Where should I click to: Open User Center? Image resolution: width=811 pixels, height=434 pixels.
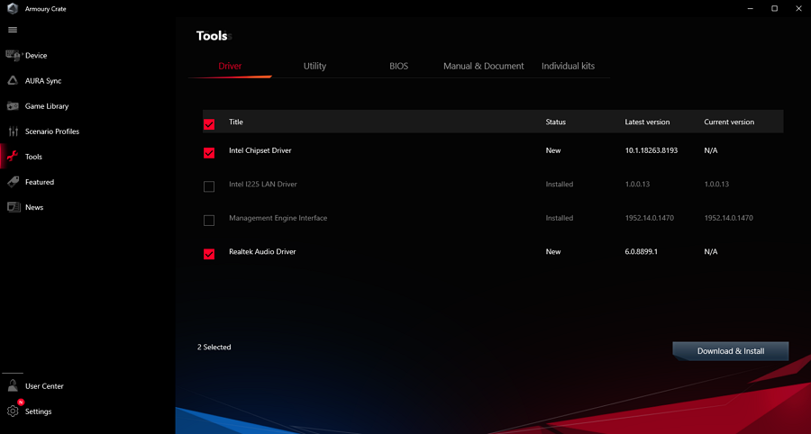44,386
